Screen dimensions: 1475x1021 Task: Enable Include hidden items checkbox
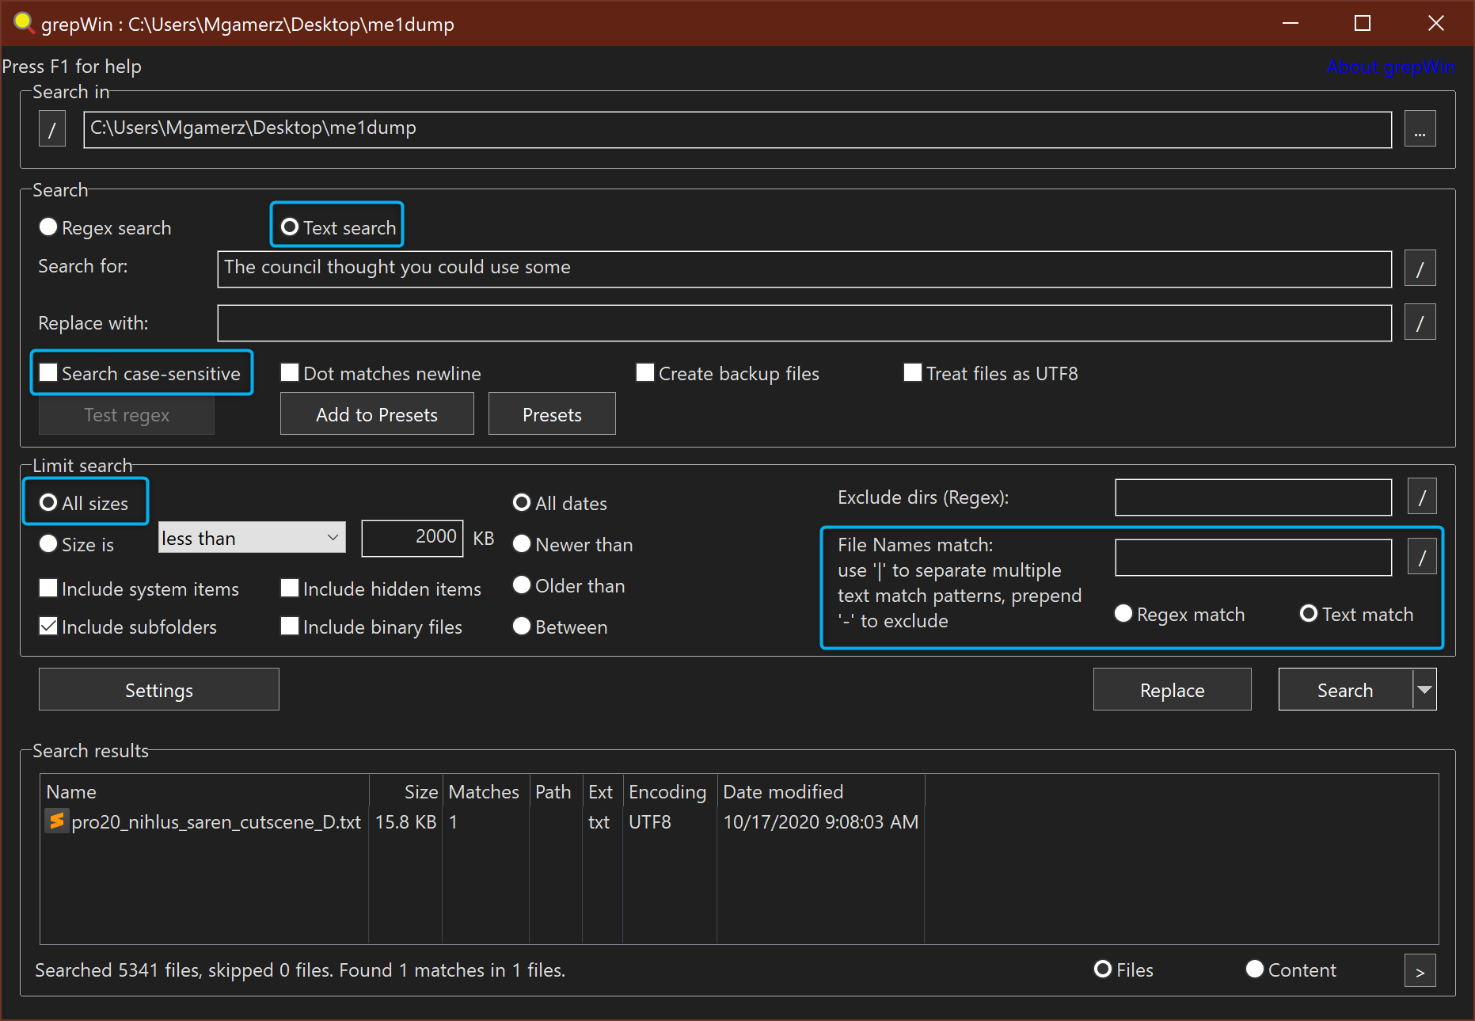point(290,589)
